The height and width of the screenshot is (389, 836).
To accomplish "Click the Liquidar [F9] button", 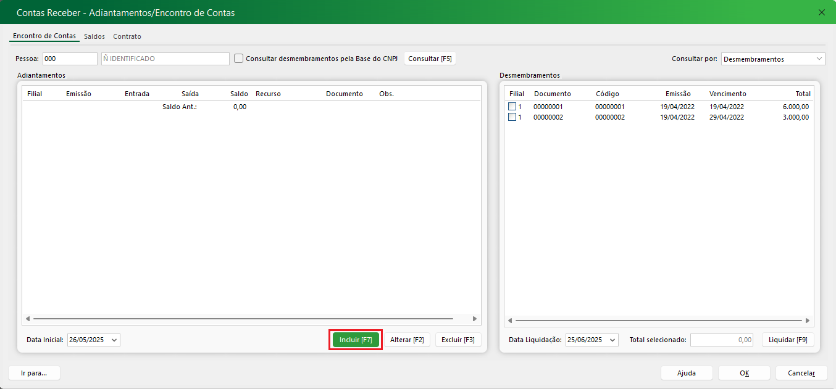I will click(788, 340).
